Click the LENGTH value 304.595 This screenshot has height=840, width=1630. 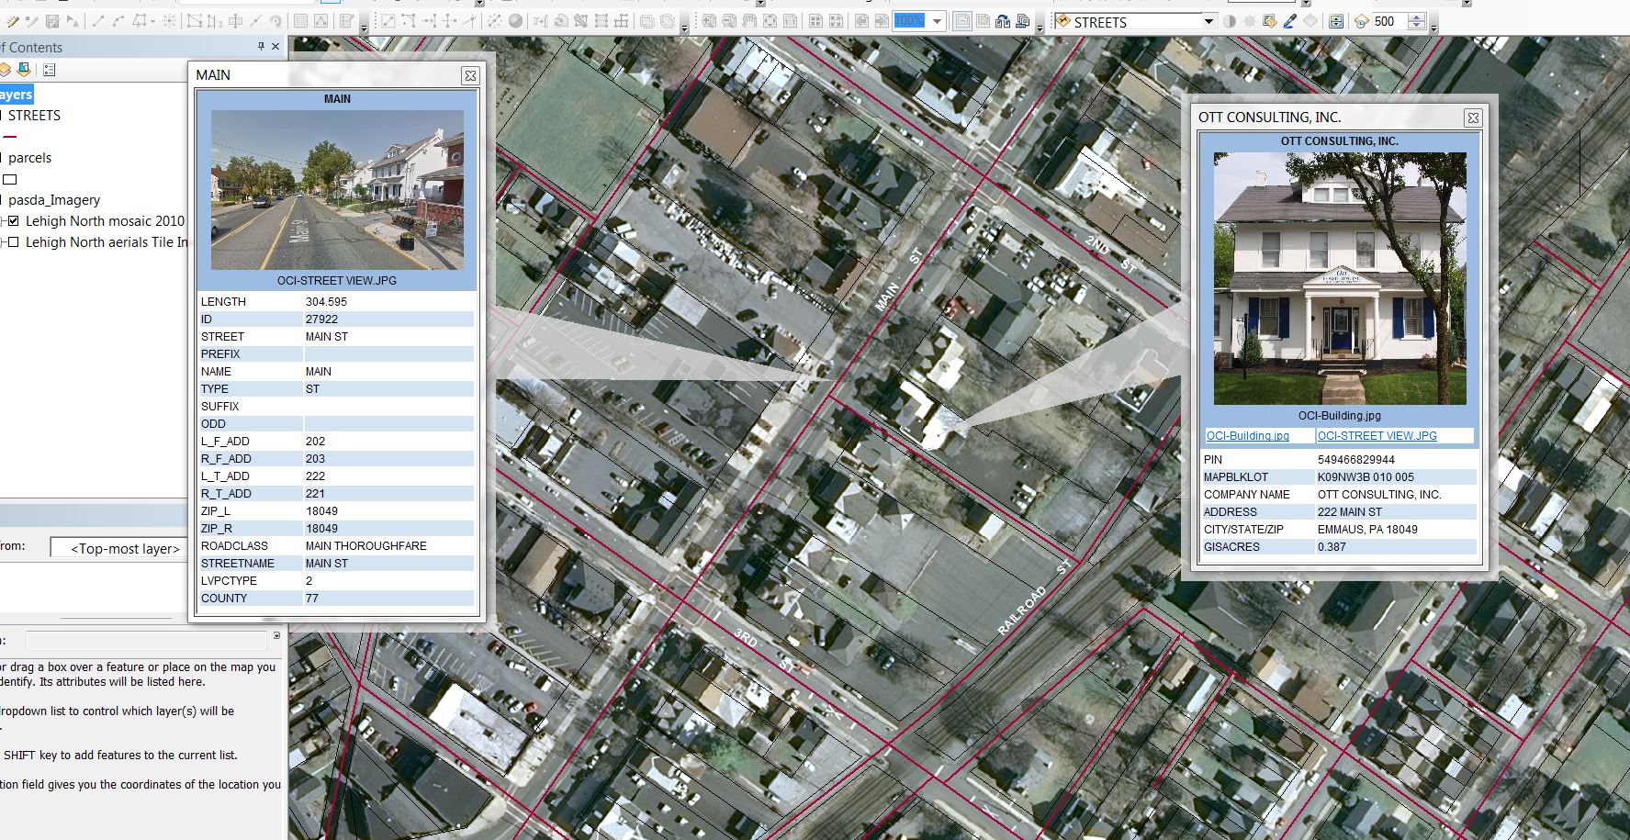click(x=326, y=302)
